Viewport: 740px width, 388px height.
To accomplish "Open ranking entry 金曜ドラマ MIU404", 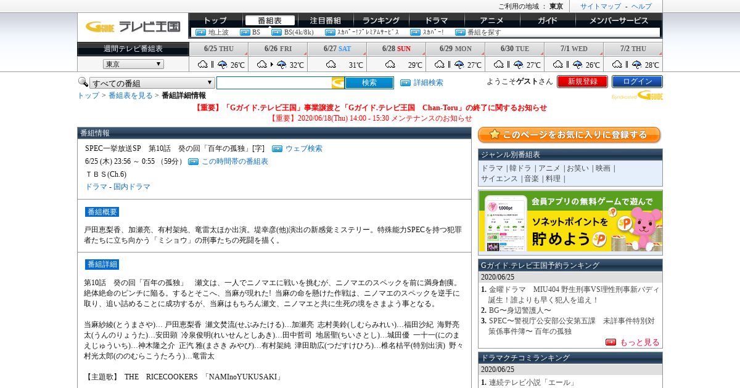I will coord(574,294).
